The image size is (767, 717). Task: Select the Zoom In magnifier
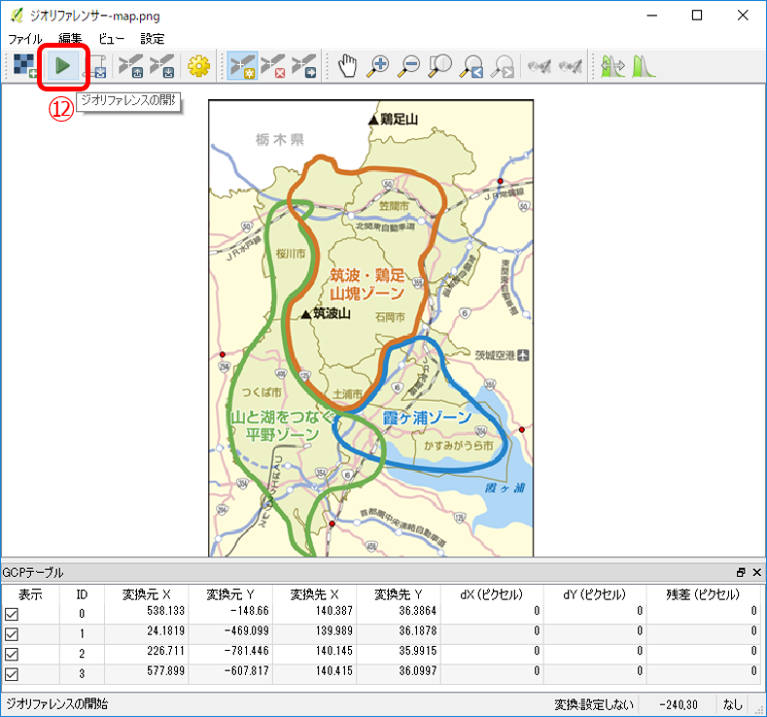tap(378, 65)
